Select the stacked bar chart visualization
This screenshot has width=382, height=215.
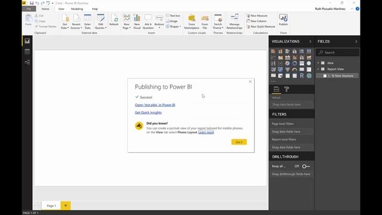(x=273, y=51)
